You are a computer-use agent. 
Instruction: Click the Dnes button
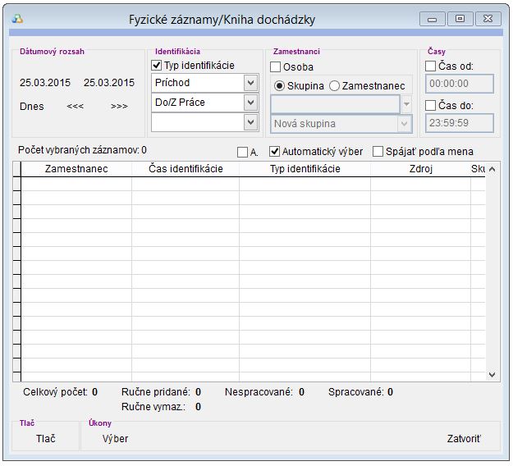[32, 107]
